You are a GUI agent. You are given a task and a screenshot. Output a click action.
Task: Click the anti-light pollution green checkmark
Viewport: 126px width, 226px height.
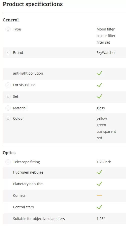point(99,73)
